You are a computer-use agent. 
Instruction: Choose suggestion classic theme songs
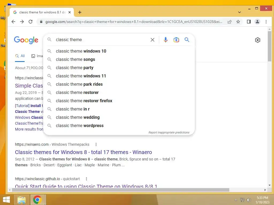pos(119,60)
